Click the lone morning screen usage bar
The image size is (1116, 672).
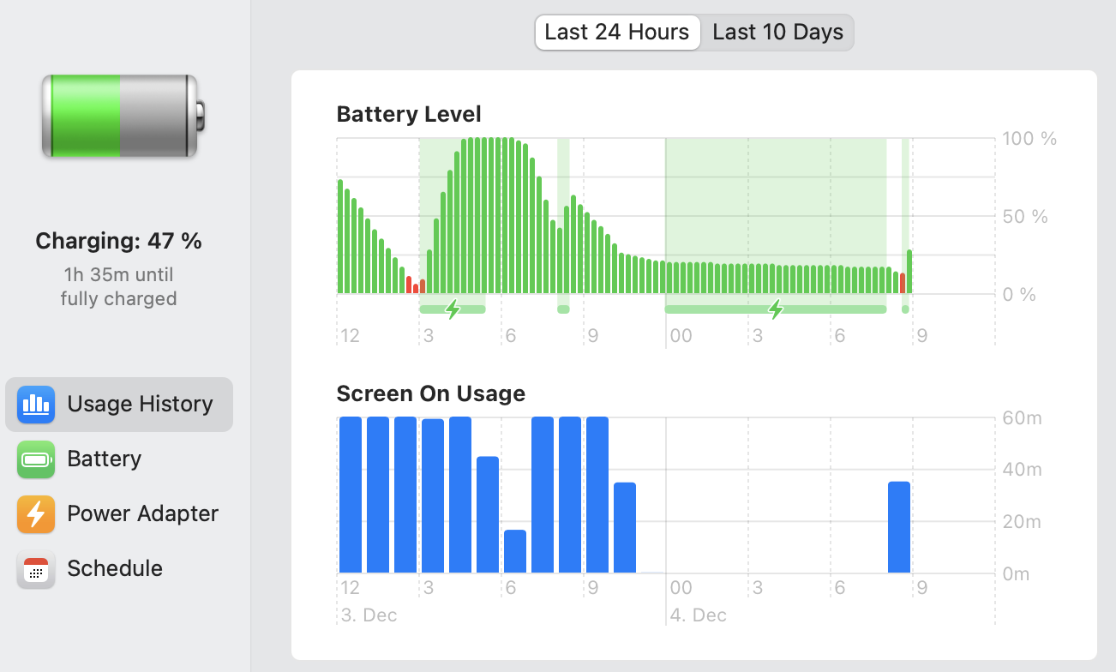coord(898,527)
